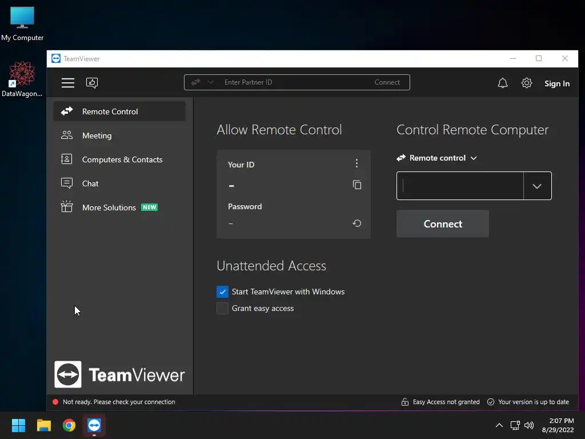Click the Unattended Access heading
This screenshot has height=439, width=585.
271,266
